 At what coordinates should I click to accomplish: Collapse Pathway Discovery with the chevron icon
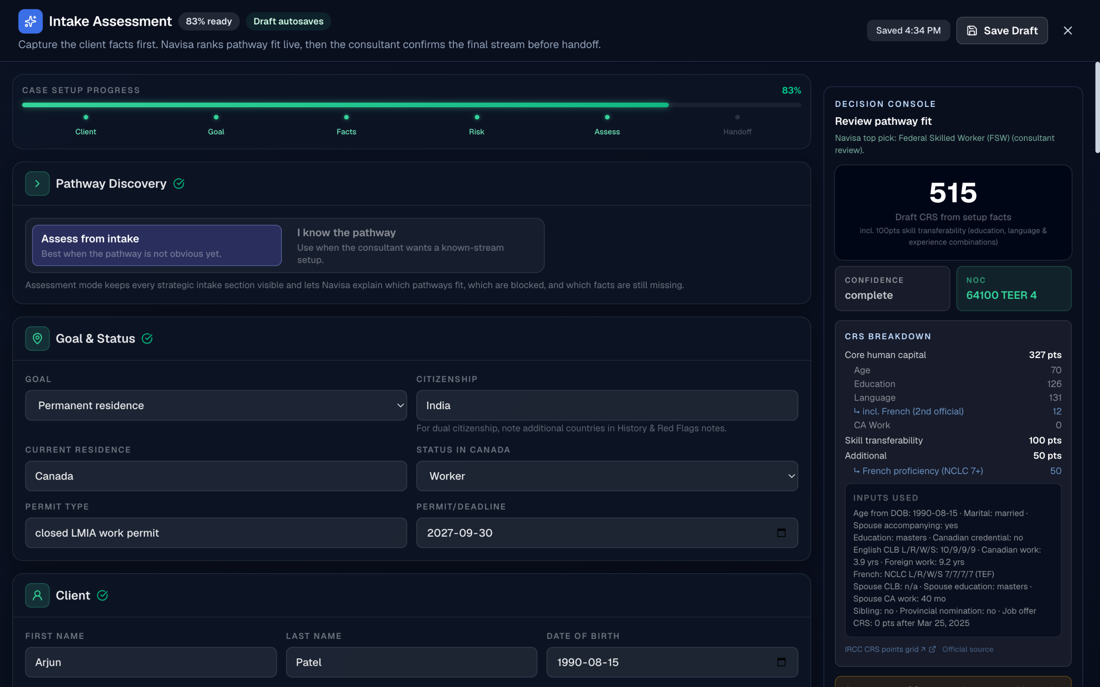[37, 184]
